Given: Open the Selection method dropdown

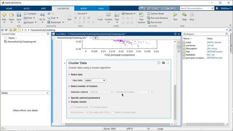Looking at the screenshot, I should pyautogui.click(x=102, y=92).
